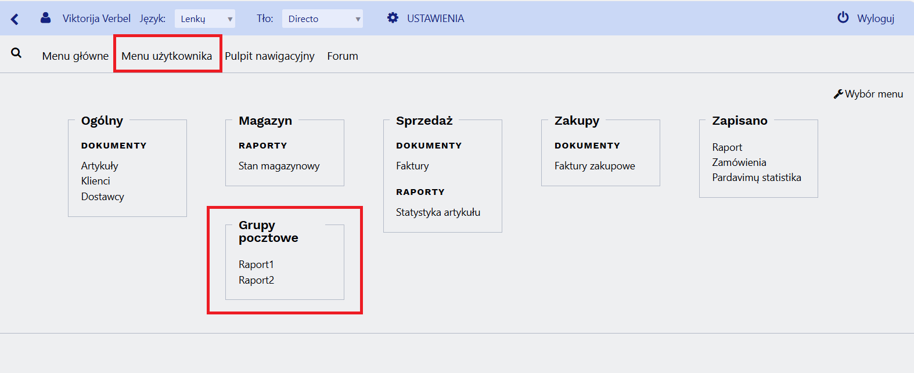
Task: Click DOKUMENTY label under Sprzedaż
Action: [x=429, y=146]
